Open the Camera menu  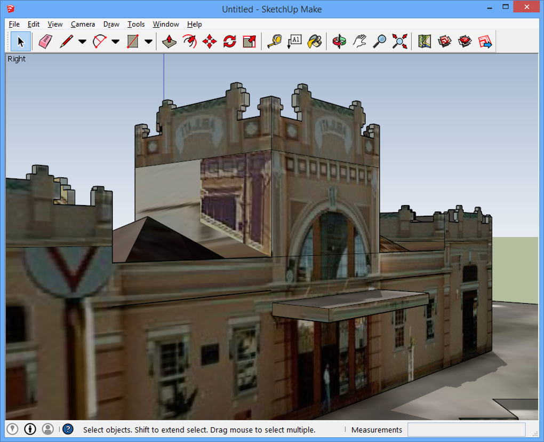(x=83, y=24)
